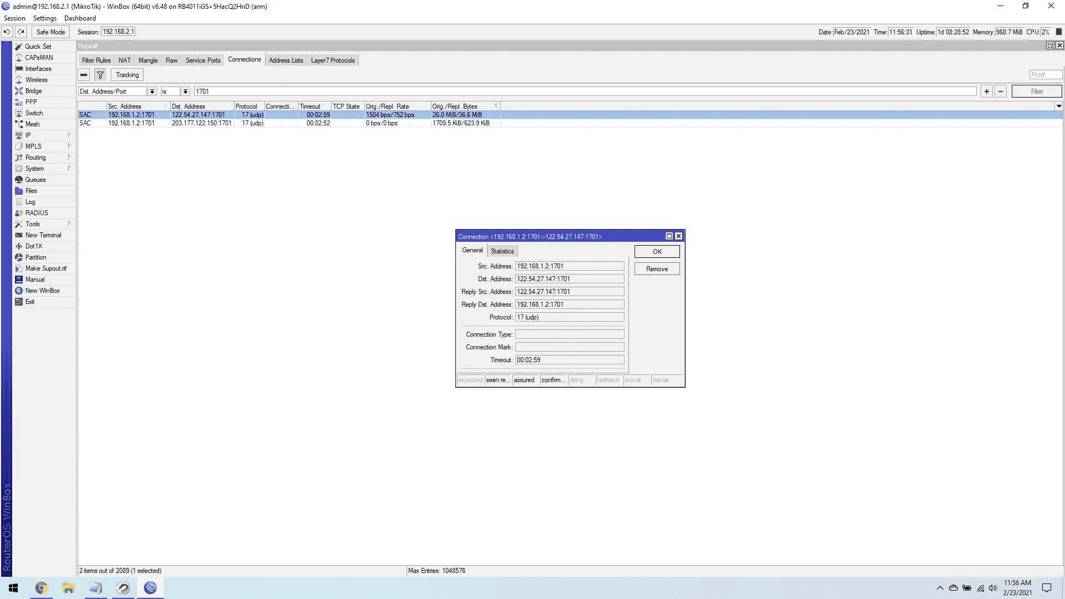Open Files menu icon
Screen dimensions: 1065x599
19,191
